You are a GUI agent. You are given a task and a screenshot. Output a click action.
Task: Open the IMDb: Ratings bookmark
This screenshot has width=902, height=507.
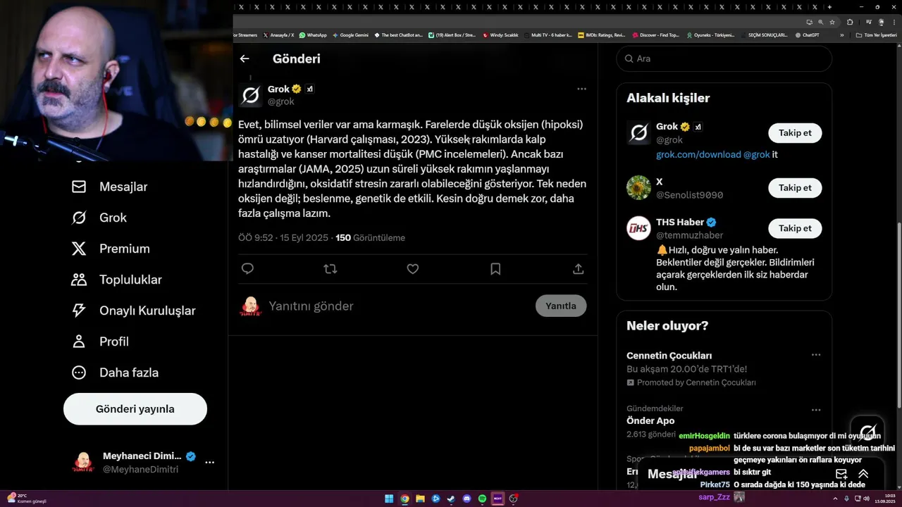601,35
